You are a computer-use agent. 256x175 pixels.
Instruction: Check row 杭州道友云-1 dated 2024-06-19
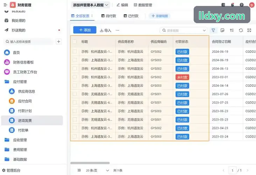pos(75,51)
